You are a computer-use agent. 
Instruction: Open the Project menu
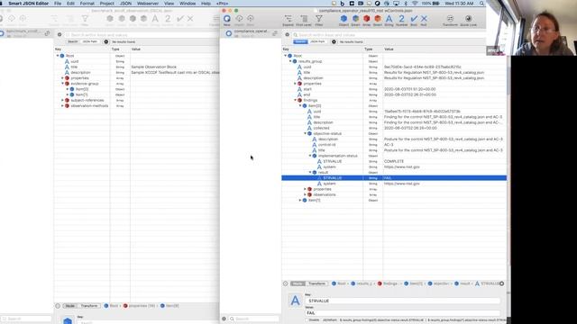pyautogui.click(x=106, y=4)
